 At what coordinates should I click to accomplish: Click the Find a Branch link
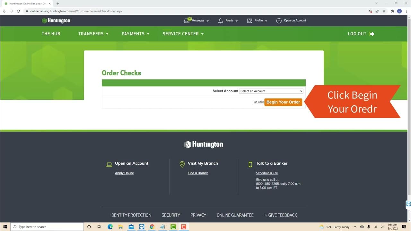pos(198,173)
